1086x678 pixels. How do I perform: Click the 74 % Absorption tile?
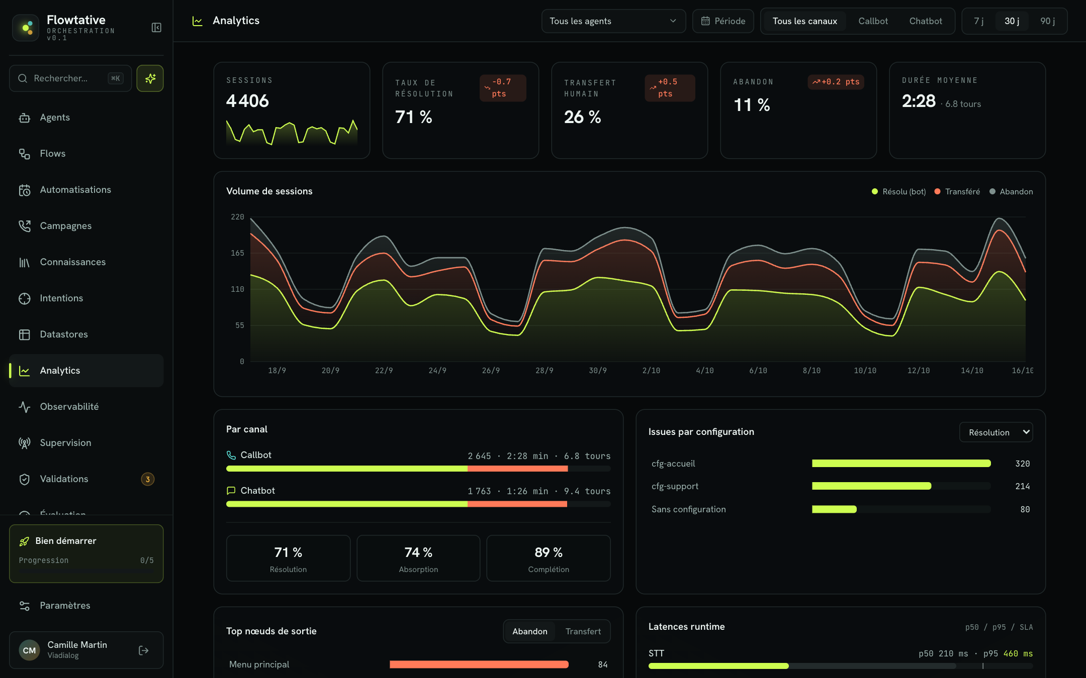(x=418, y=558)
